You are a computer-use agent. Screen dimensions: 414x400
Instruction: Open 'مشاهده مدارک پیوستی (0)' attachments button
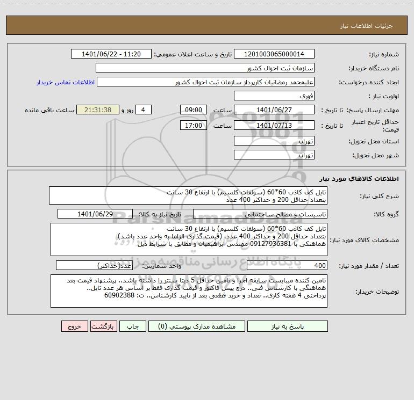(x=197, y=326)
